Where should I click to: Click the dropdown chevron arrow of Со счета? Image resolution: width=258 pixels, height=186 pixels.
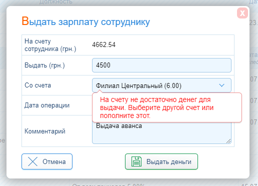[x=221, y=85]
